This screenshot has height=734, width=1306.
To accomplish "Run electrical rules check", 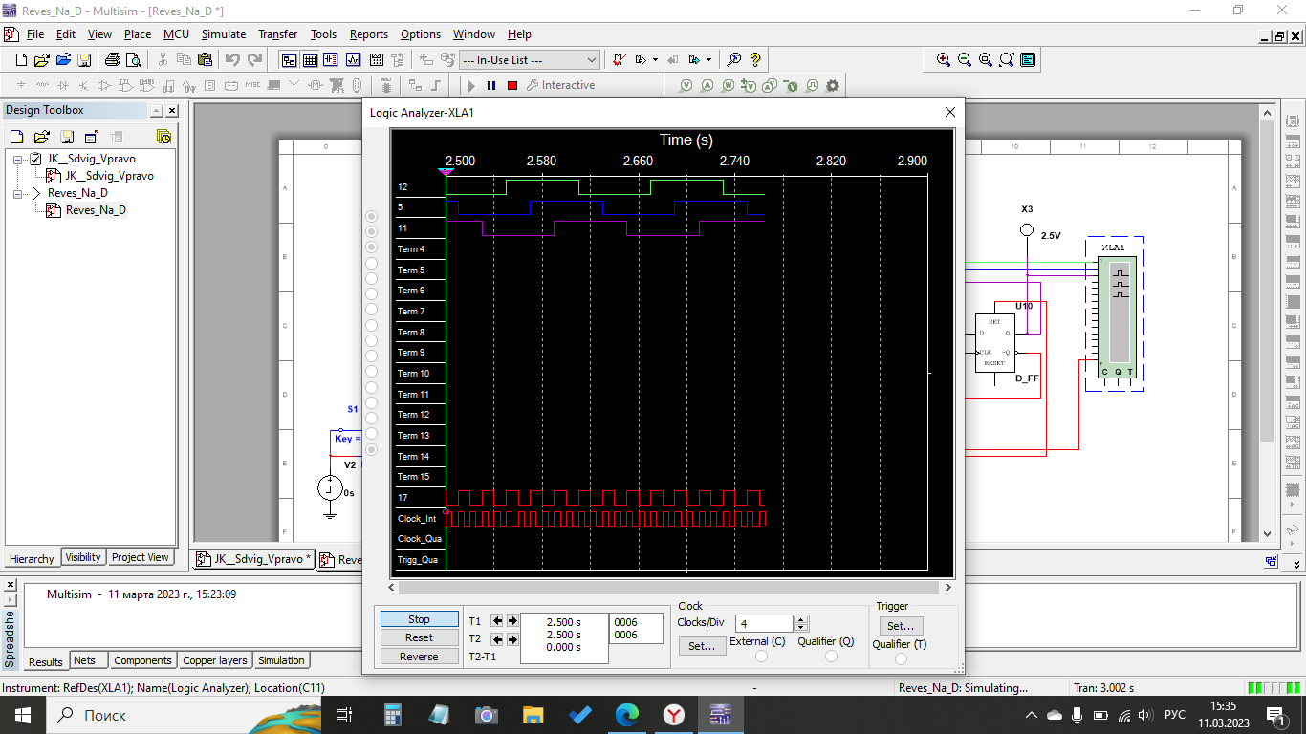I will click(619, 59).
